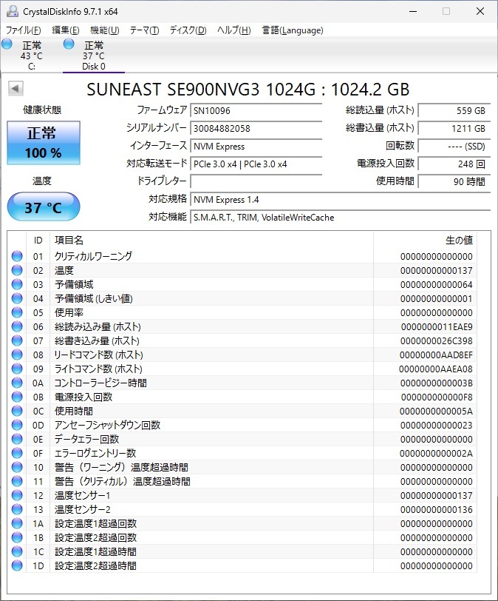The width and height of the screenshot is (498, 601).
Task: Select the status orb of row 04 予備領域 (しきい値)
Action: [17, 298]
